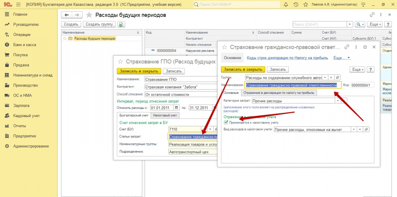Open the service menu lines icon beside user name
The image size is (397, 197).
point(363,5)
